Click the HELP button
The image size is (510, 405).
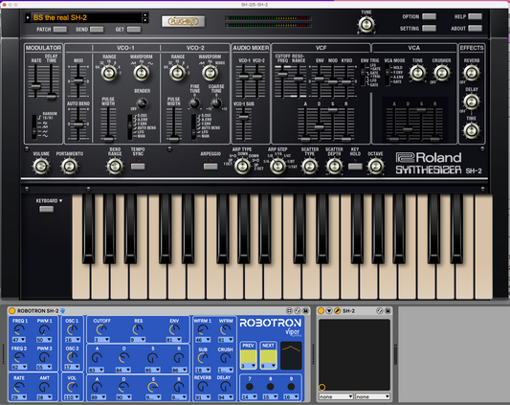(x=476, y=16)
